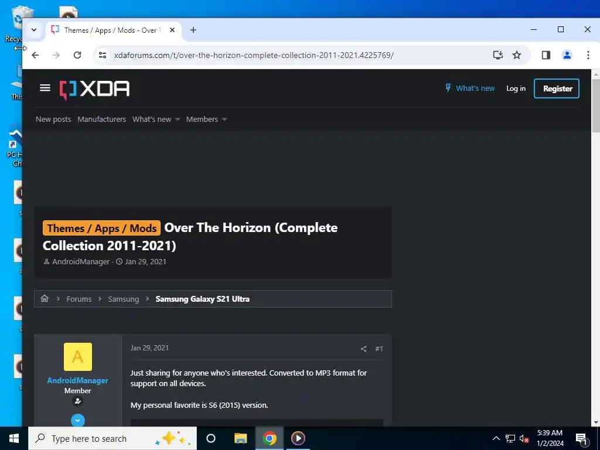Show hidden system tray icons
This screenshot has height=450, width=600.
pyautogui.click(x=496, y=438)
